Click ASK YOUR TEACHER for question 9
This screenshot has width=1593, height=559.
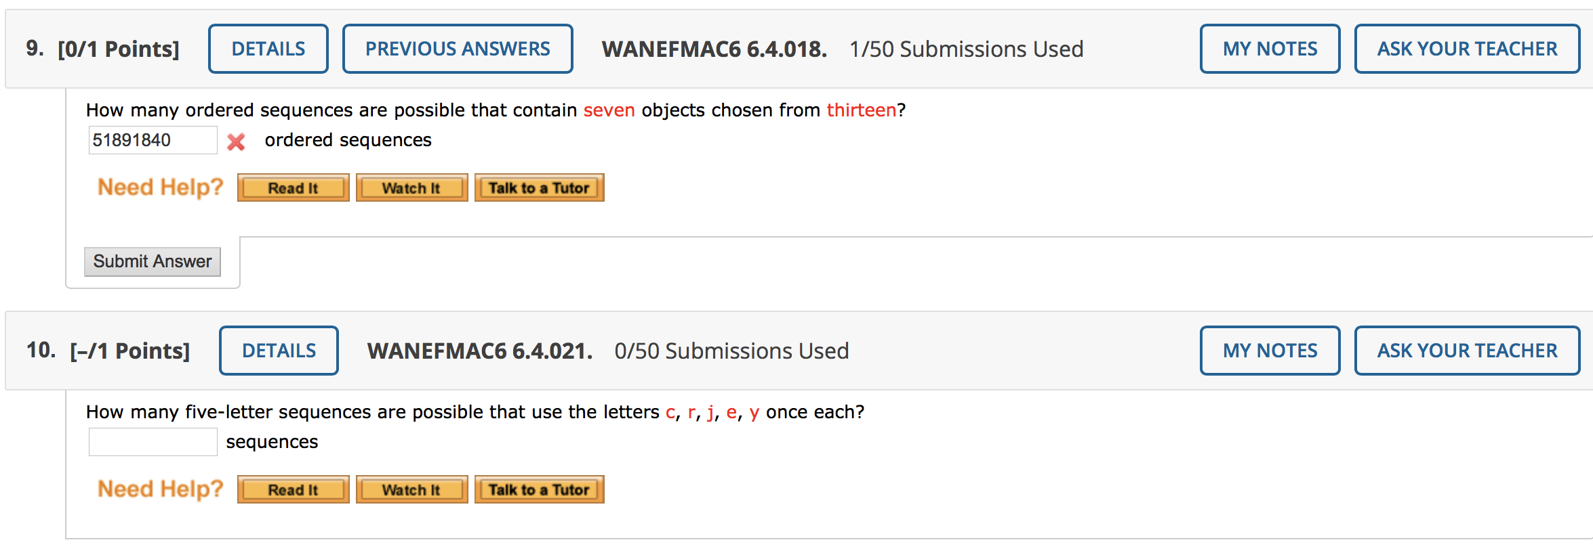pyautogui.click(x=1467, y=49)
